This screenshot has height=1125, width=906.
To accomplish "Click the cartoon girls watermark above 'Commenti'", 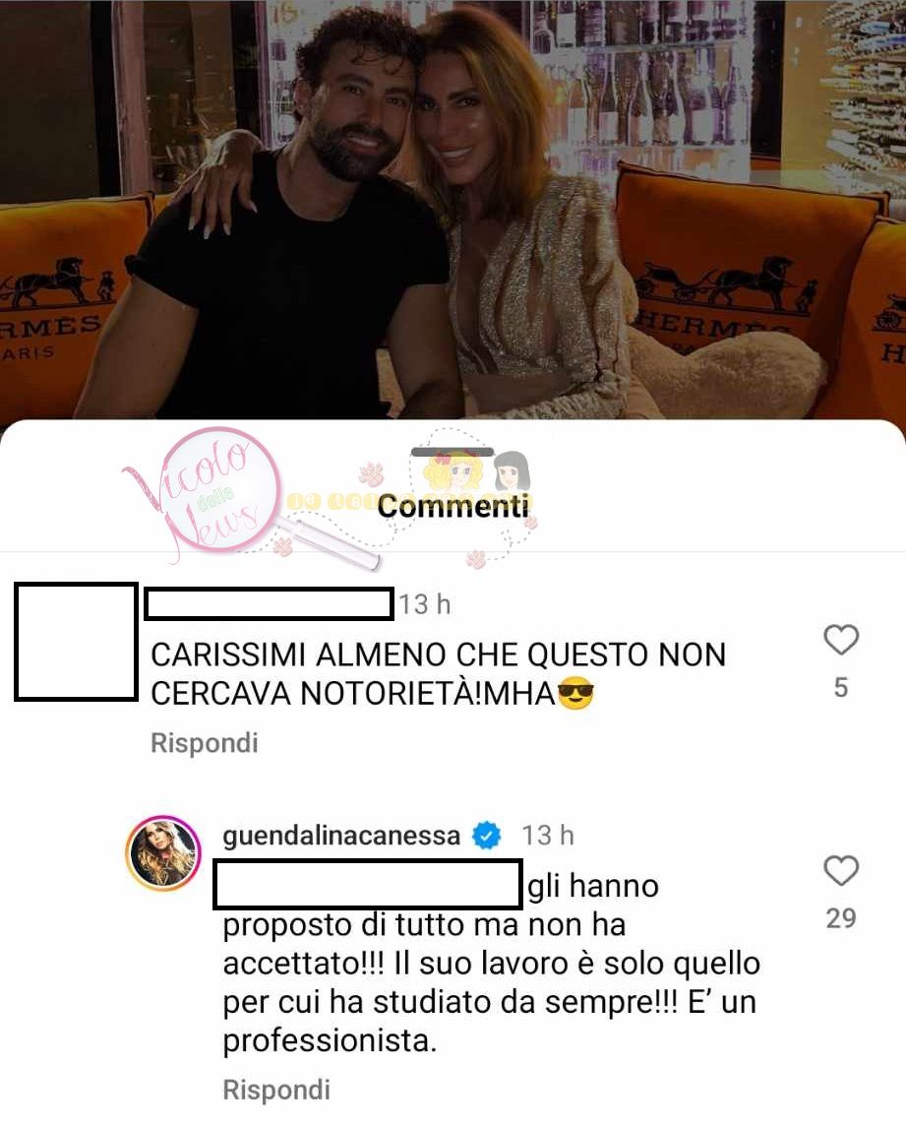I will click(475, 465).
